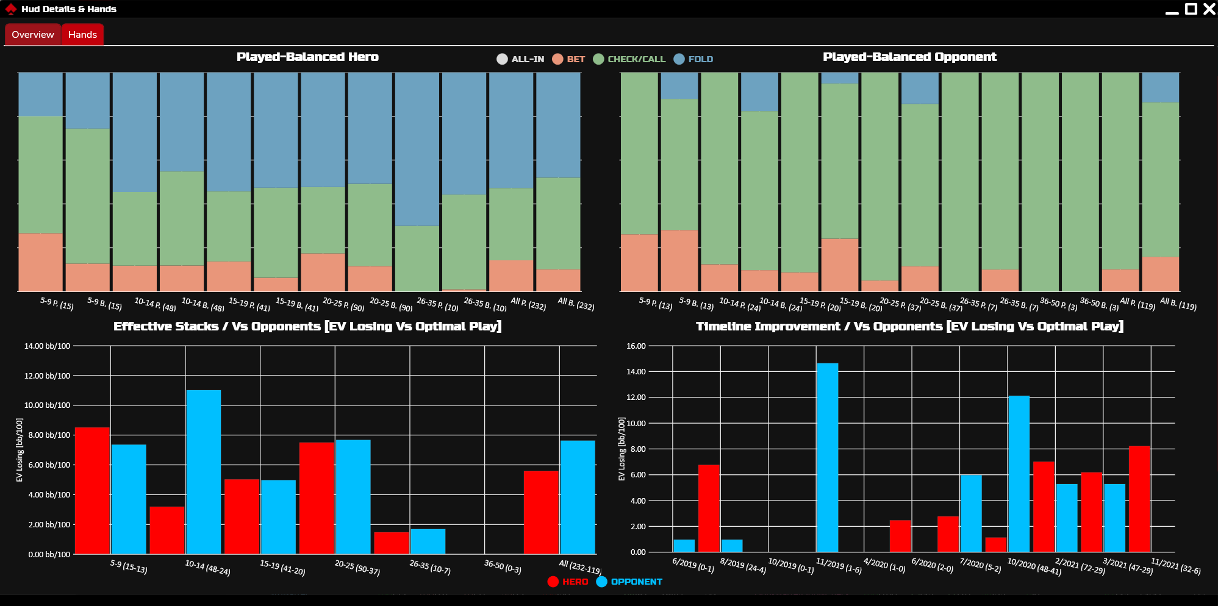Click the Hud Details & Hands window title
This screenshot has height=606, width=1218.
tap(69, 9)
